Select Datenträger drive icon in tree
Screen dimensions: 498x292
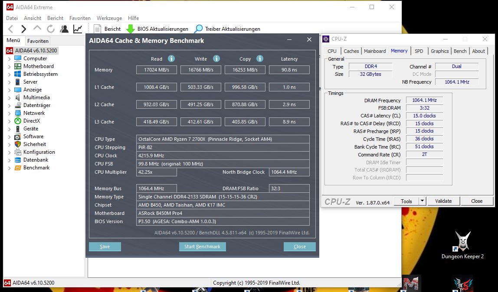[x=18, y=105]
